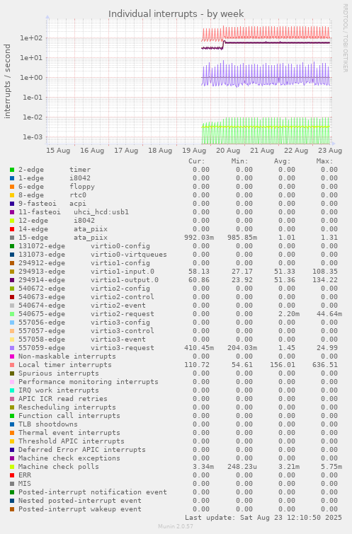The image size is (352, 534).
Task: Click the yellow-green swatch for Machine check polls
Action: [12, 467]
